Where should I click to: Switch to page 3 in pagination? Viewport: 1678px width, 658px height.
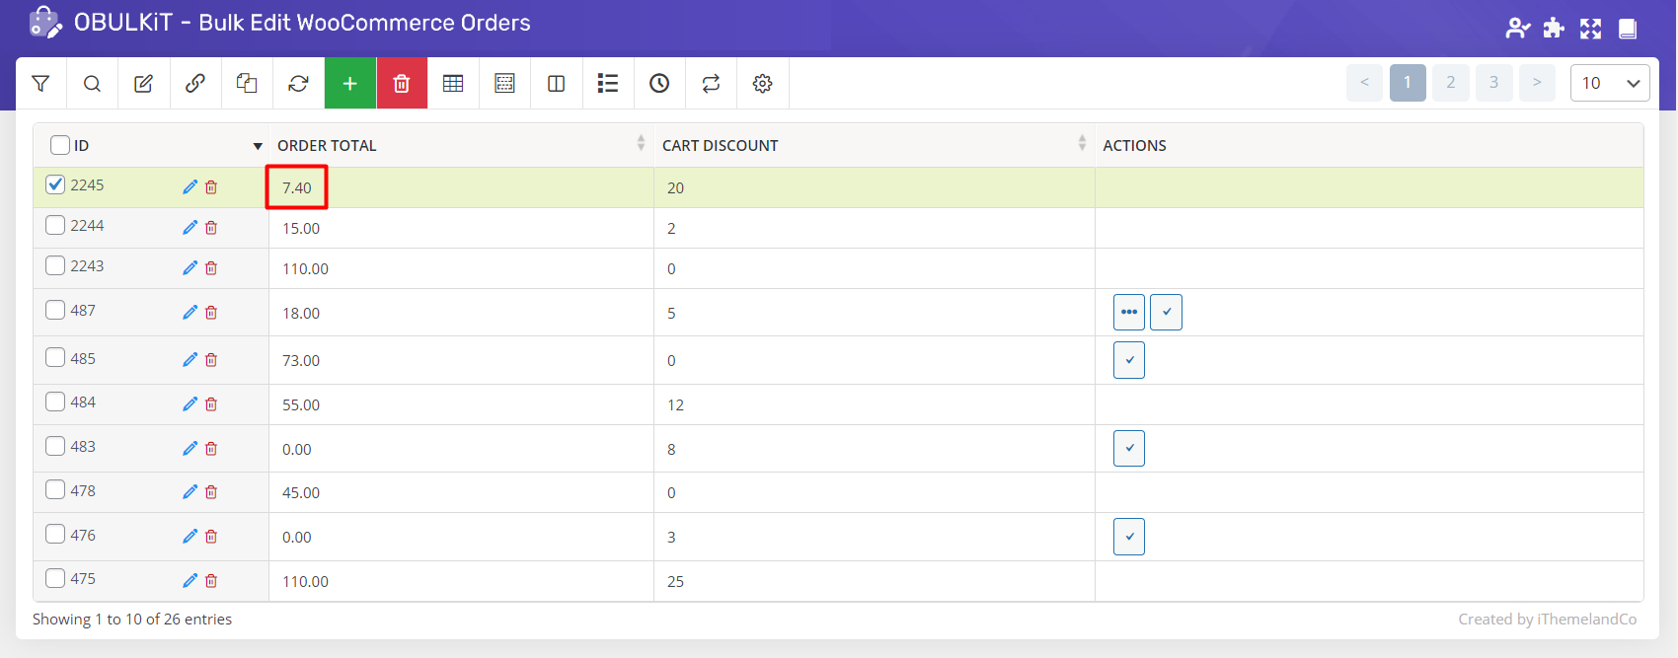[1493, 83]
